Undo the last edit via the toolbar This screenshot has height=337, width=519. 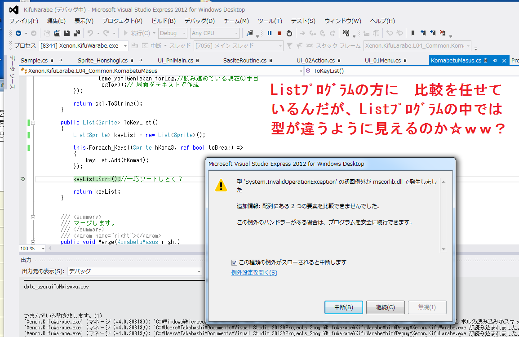click(x=90, y=33)
